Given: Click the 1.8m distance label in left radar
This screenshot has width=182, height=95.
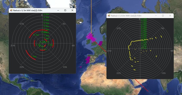Looking at the screenshot, I should 50,45.
